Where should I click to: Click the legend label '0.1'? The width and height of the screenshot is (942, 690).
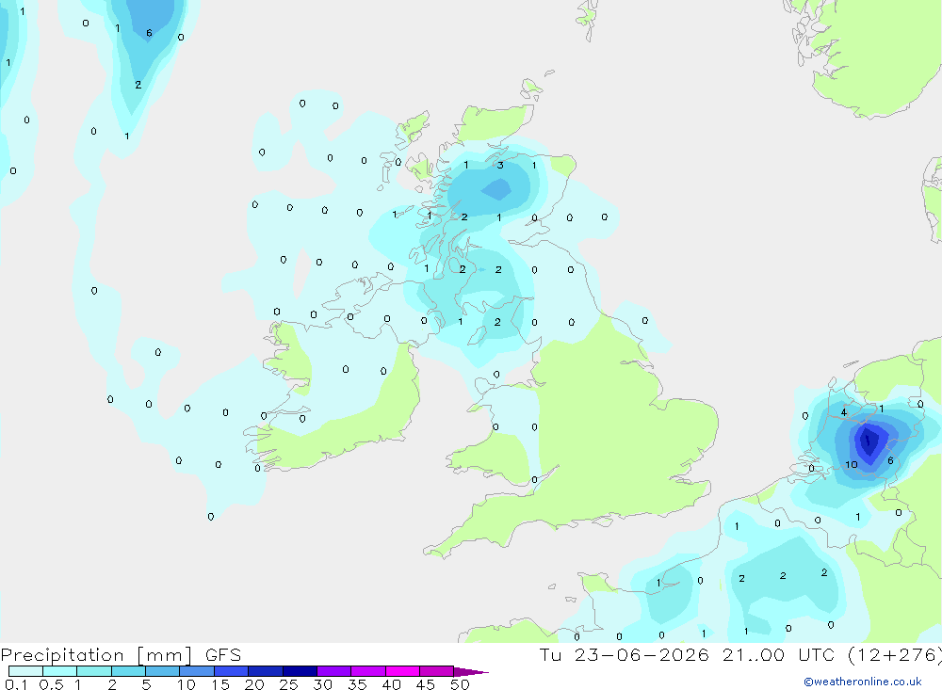tap(16, 684)
